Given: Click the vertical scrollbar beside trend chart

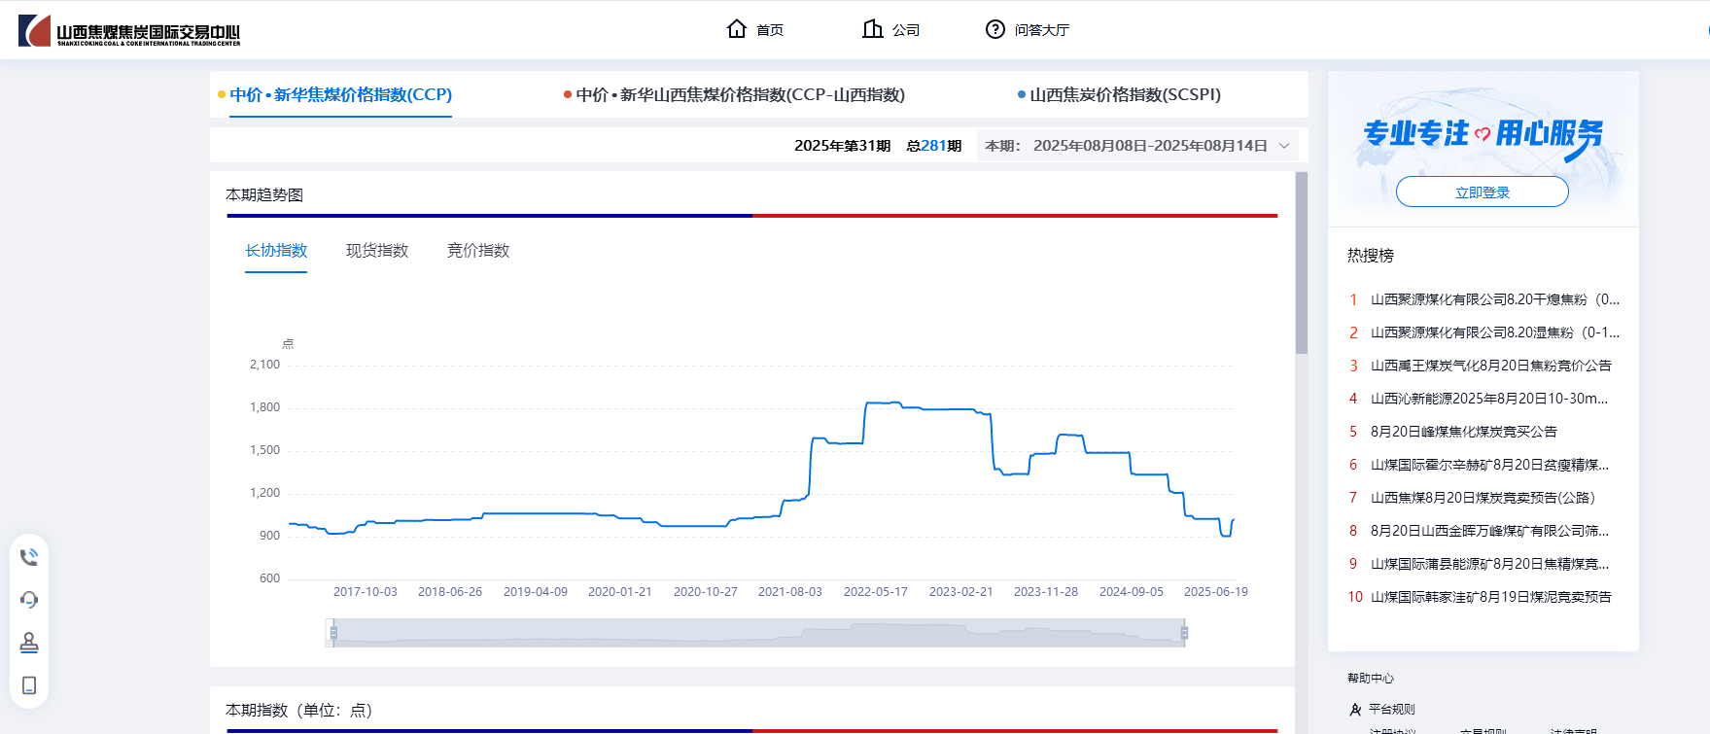Looking at the screenshot, I should pos(1302,262).
